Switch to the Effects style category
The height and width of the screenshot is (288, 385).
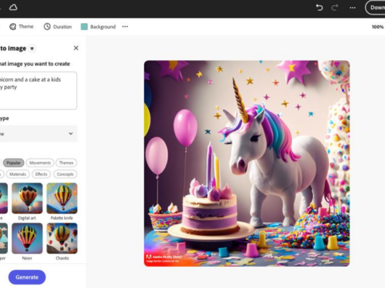tap(41, 174)
